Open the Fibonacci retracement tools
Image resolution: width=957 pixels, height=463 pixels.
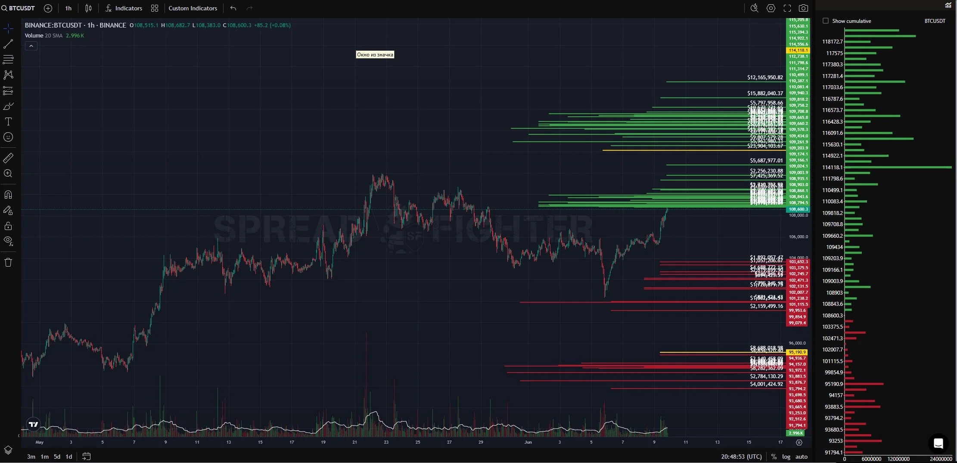[x=8, y=59]
